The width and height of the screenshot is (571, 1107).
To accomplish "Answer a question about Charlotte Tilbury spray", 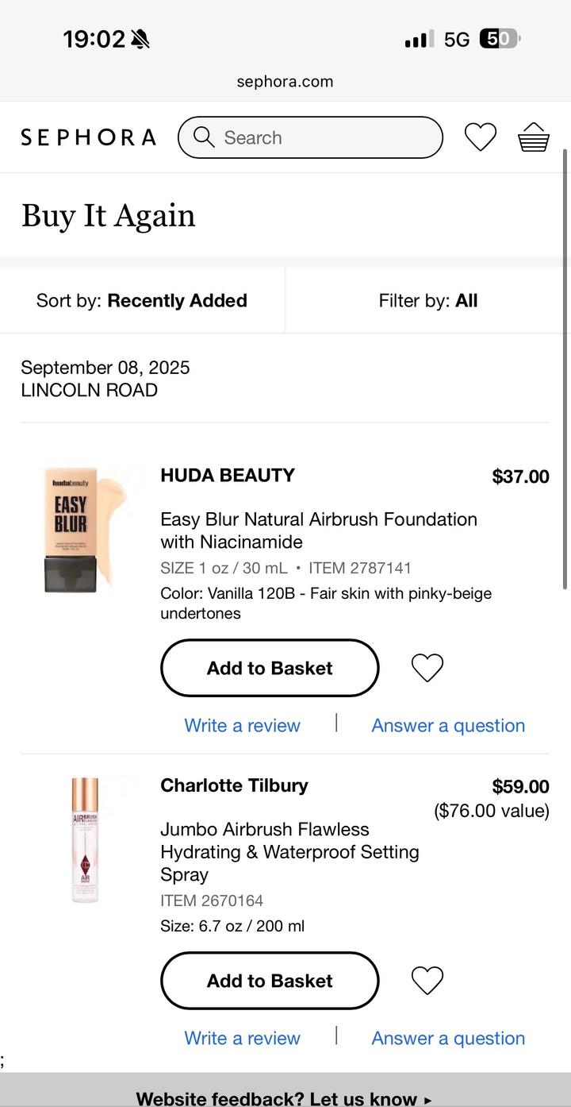I will (x=448, y=1038).
